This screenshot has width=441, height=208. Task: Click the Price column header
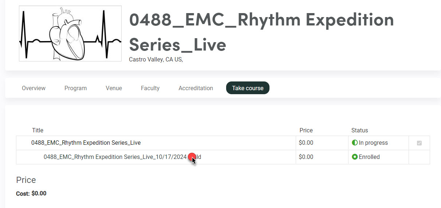pyautogui.click(x=306, y=130)
